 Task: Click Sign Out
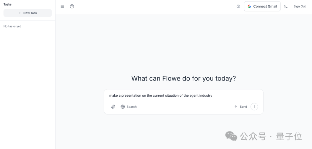(299, 6)
